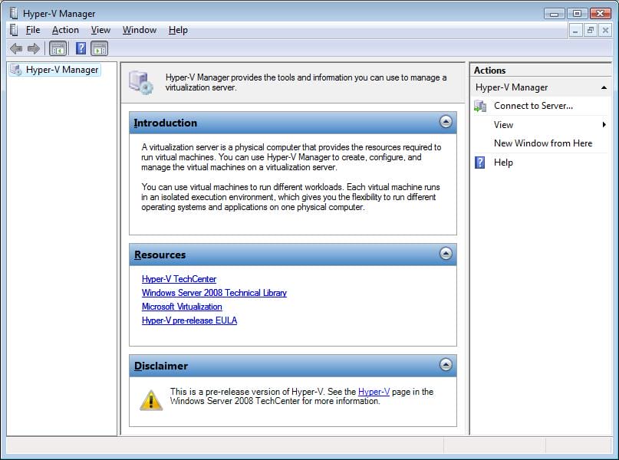
Task: Minimize the Hyper-V Manager main window
Action: (555, 14)
